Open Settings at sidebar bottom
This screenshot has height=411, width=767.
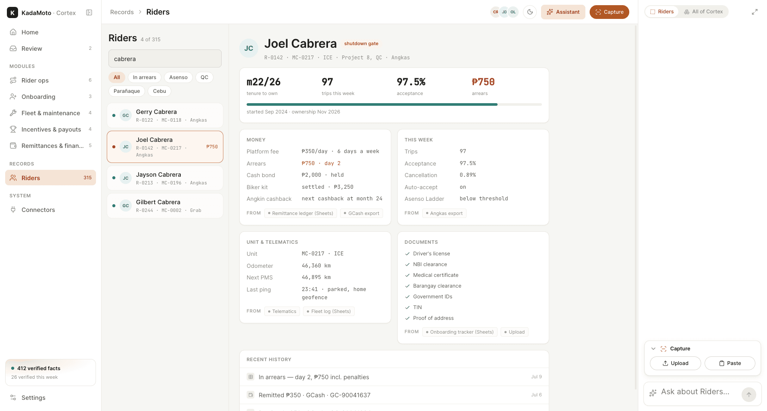[50, 398]
